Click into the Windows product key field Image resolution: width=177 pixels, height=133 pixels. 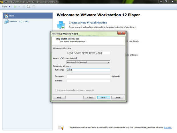pos(88,53)
